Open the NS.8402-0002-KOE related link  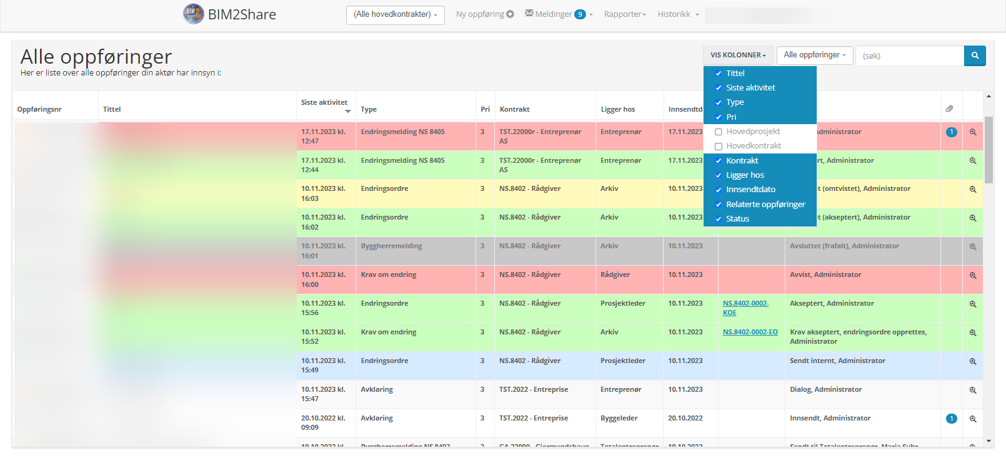(x=745, y=308)
